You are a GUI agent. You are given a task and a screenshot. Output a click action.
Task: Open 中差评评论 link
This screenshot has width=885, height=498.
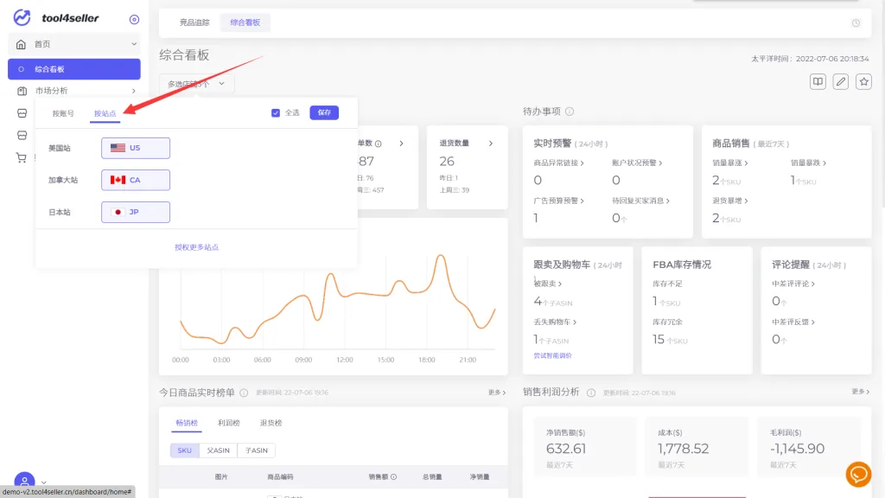click(793, 284)
